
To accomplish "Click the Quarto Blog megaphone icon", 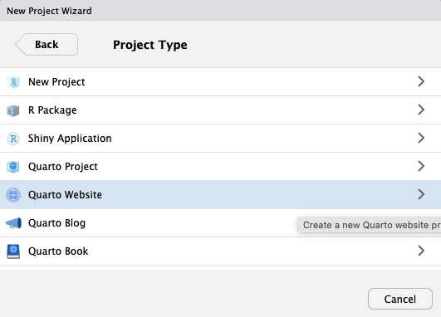I will (x=13, y=223).
